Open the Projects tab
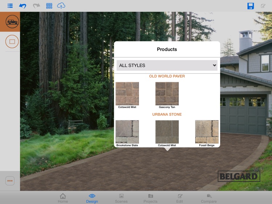The height and width of the screenshot is (204, 272). (151, 198)
